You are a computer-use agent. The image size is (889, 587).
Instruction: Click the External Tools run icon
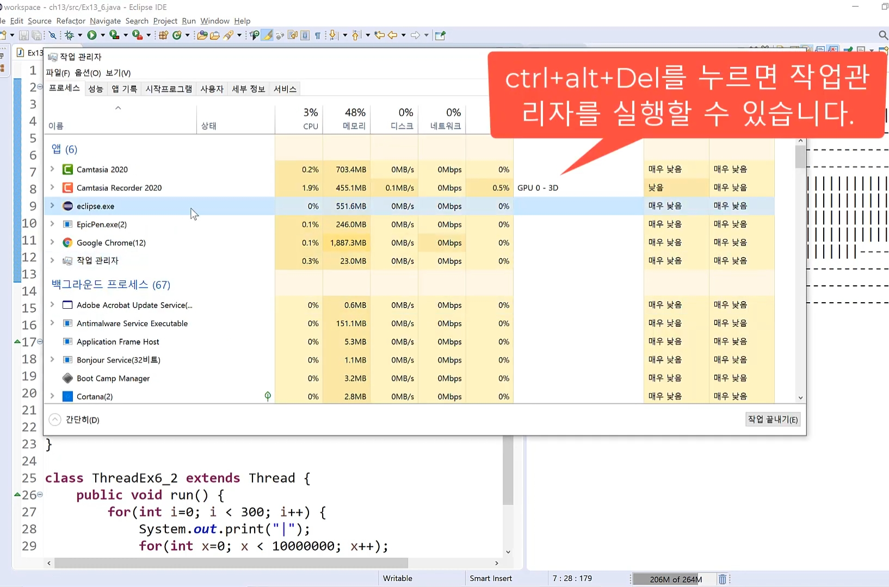click(137, 35)
